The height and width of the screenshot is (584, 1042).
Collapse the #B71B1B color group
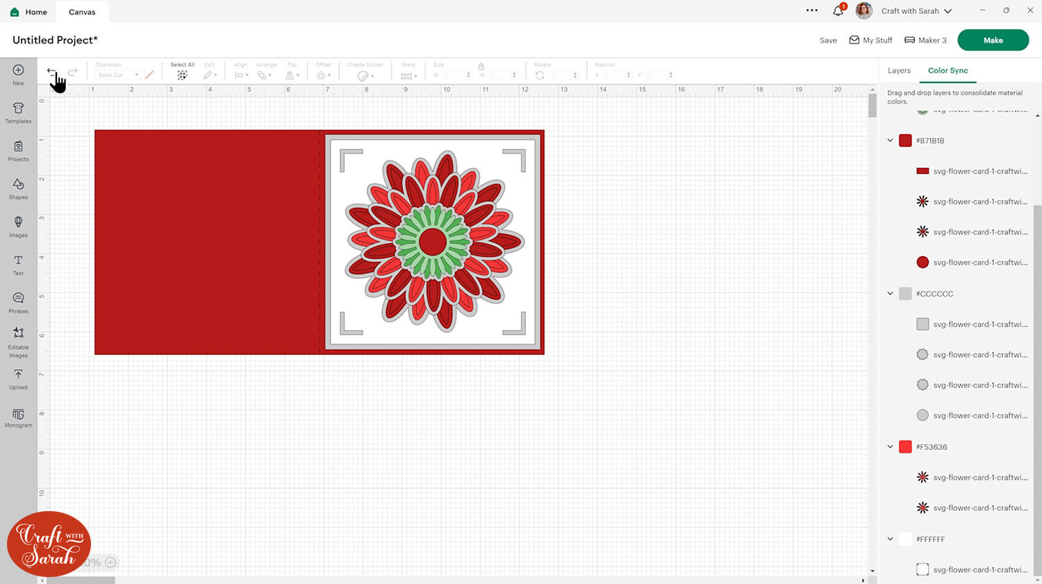[890, 140]
